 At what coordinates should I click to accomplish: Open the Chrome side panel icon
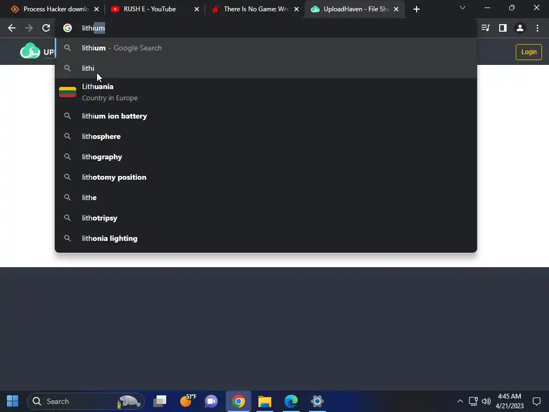pyautogui.click(x=503, y=28)
